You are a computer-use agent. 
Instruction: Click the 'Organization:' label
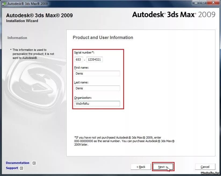pos(83,98)
